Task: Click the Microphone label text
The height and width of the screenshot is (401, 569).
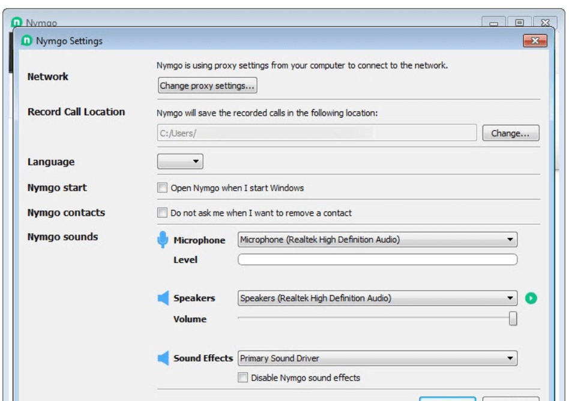Action: tap(199, 240)
